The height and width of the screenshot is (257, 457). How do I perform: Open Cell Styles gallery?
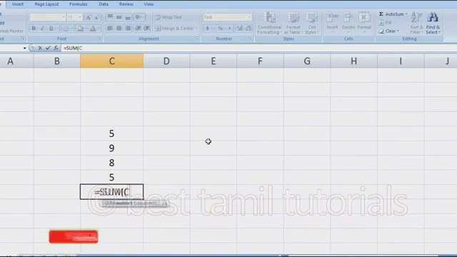pyautogui.click(x=312, y=24)
